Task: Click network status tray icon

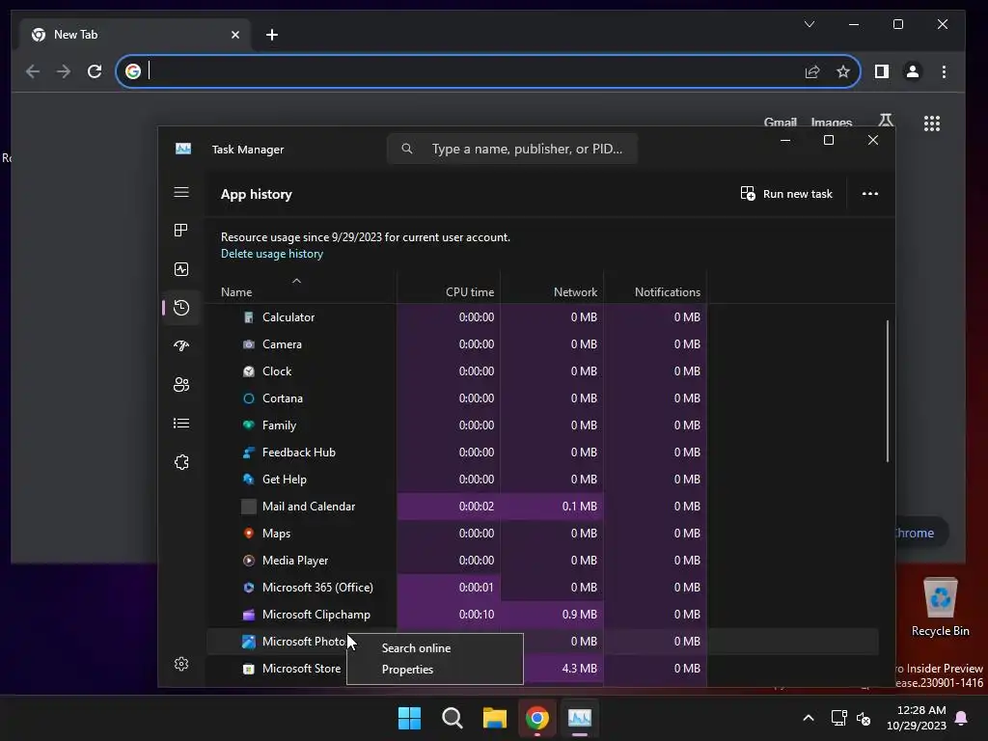Action: click(x=838, y=718)
